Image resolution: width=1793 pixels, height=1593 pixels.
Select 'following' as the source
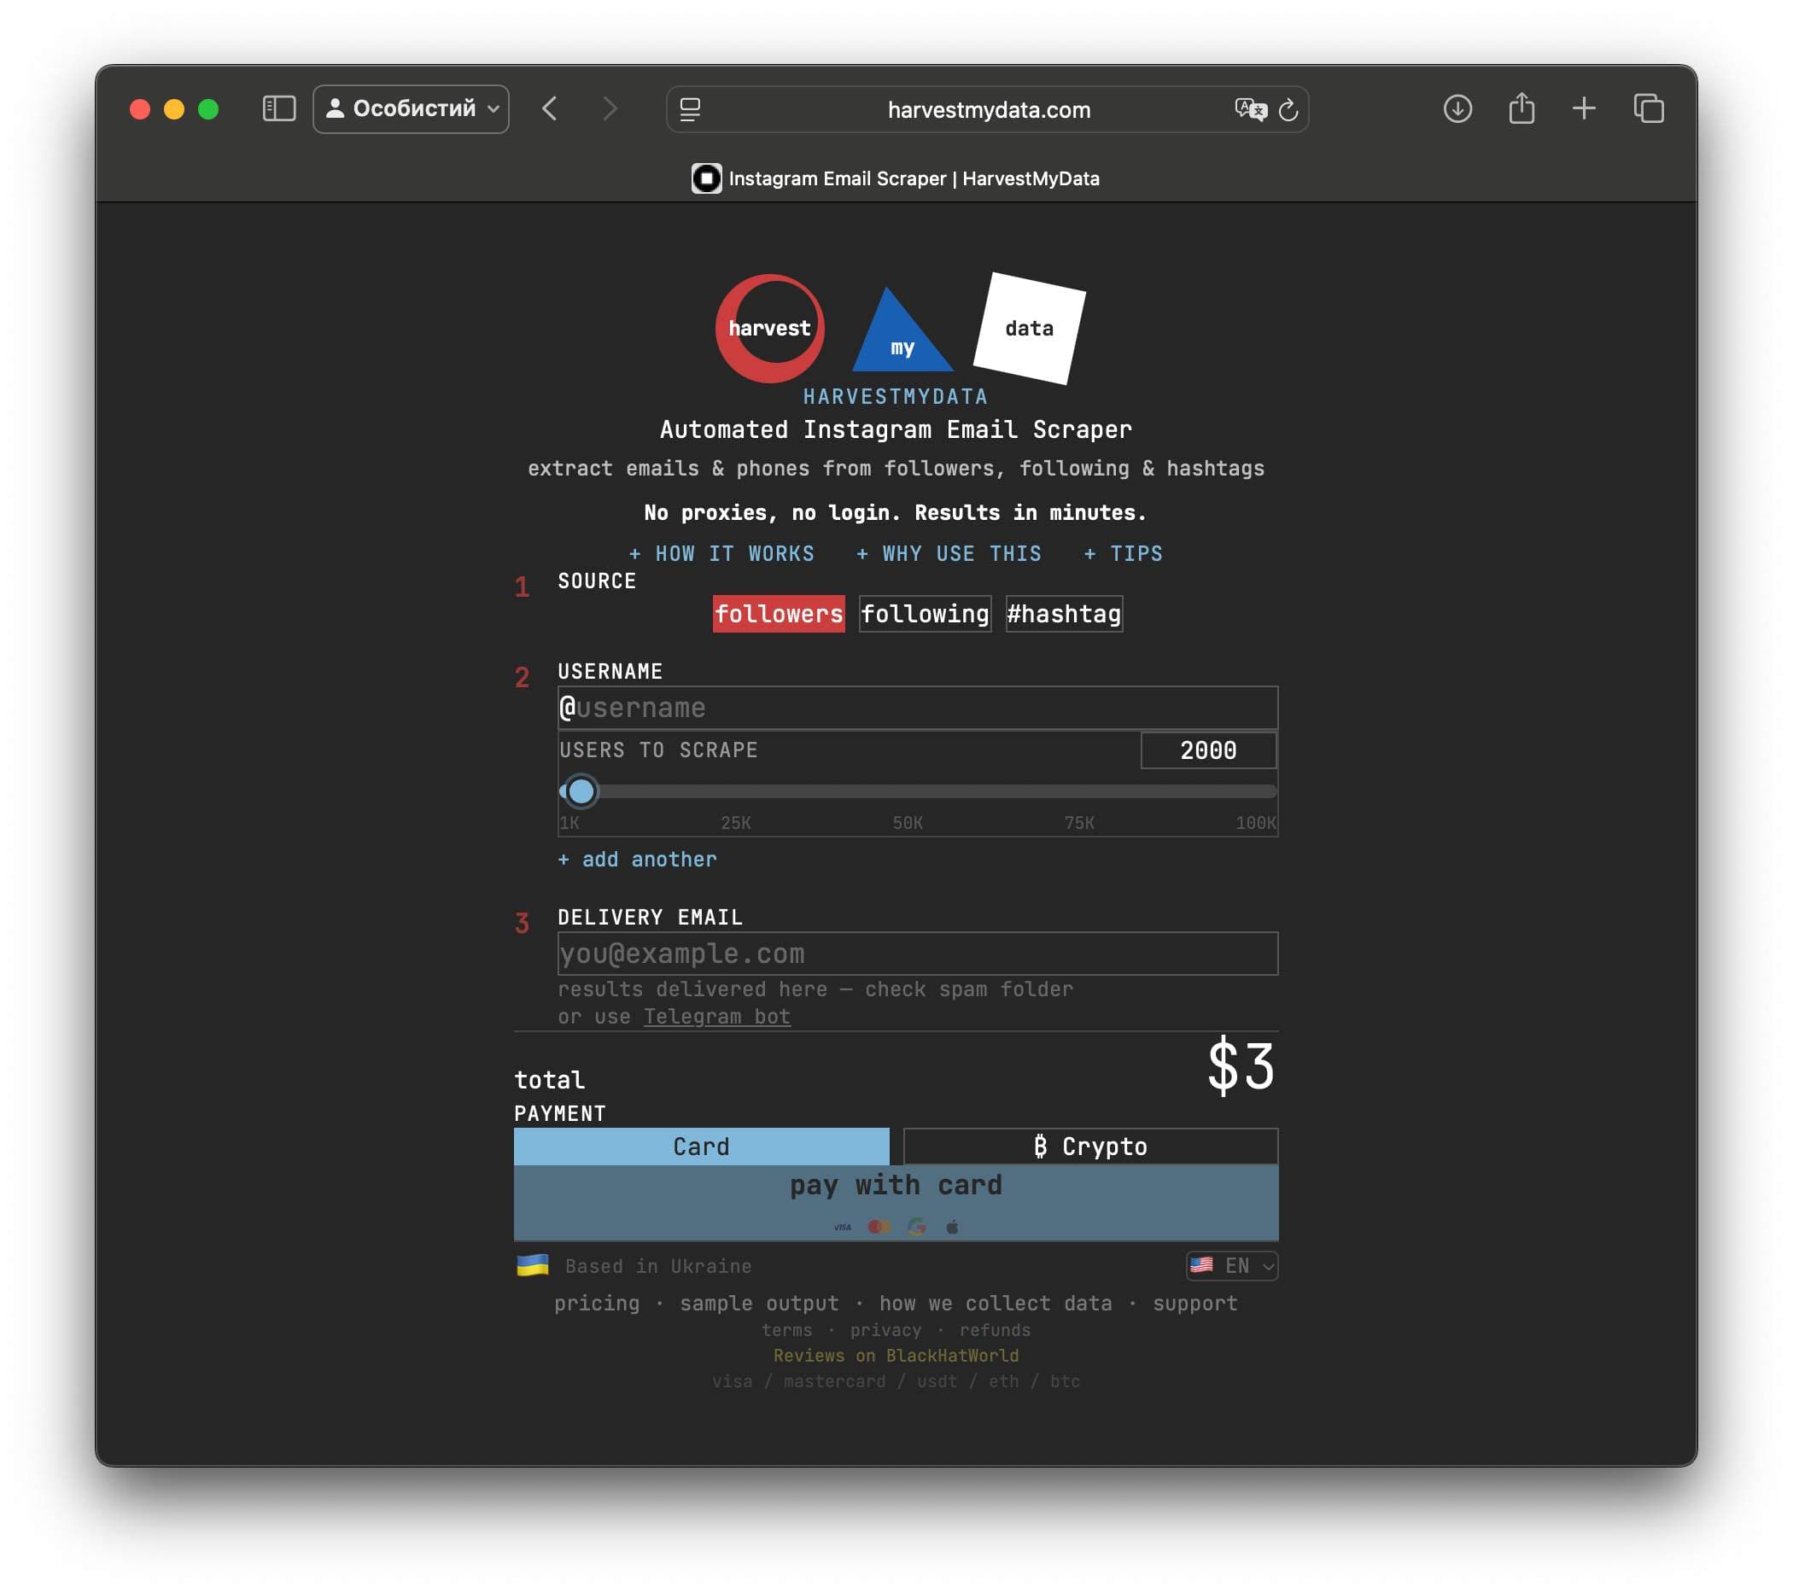click(925, 614)
